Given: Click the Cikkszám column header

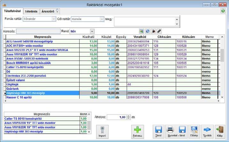Looking at the screenshot, I should [x=164, y=37].
